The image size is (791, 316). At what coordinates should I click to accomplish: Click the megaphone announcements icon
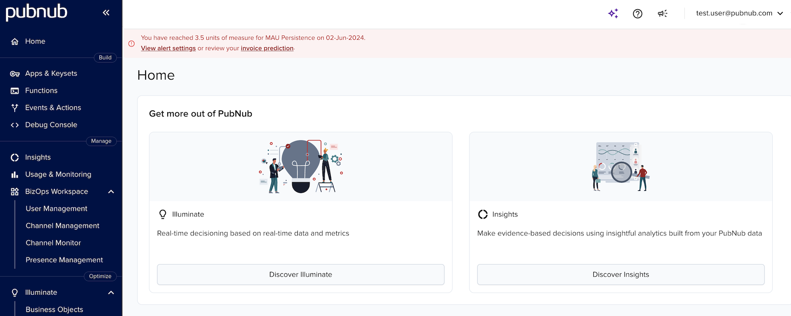[x=662, y=13]
